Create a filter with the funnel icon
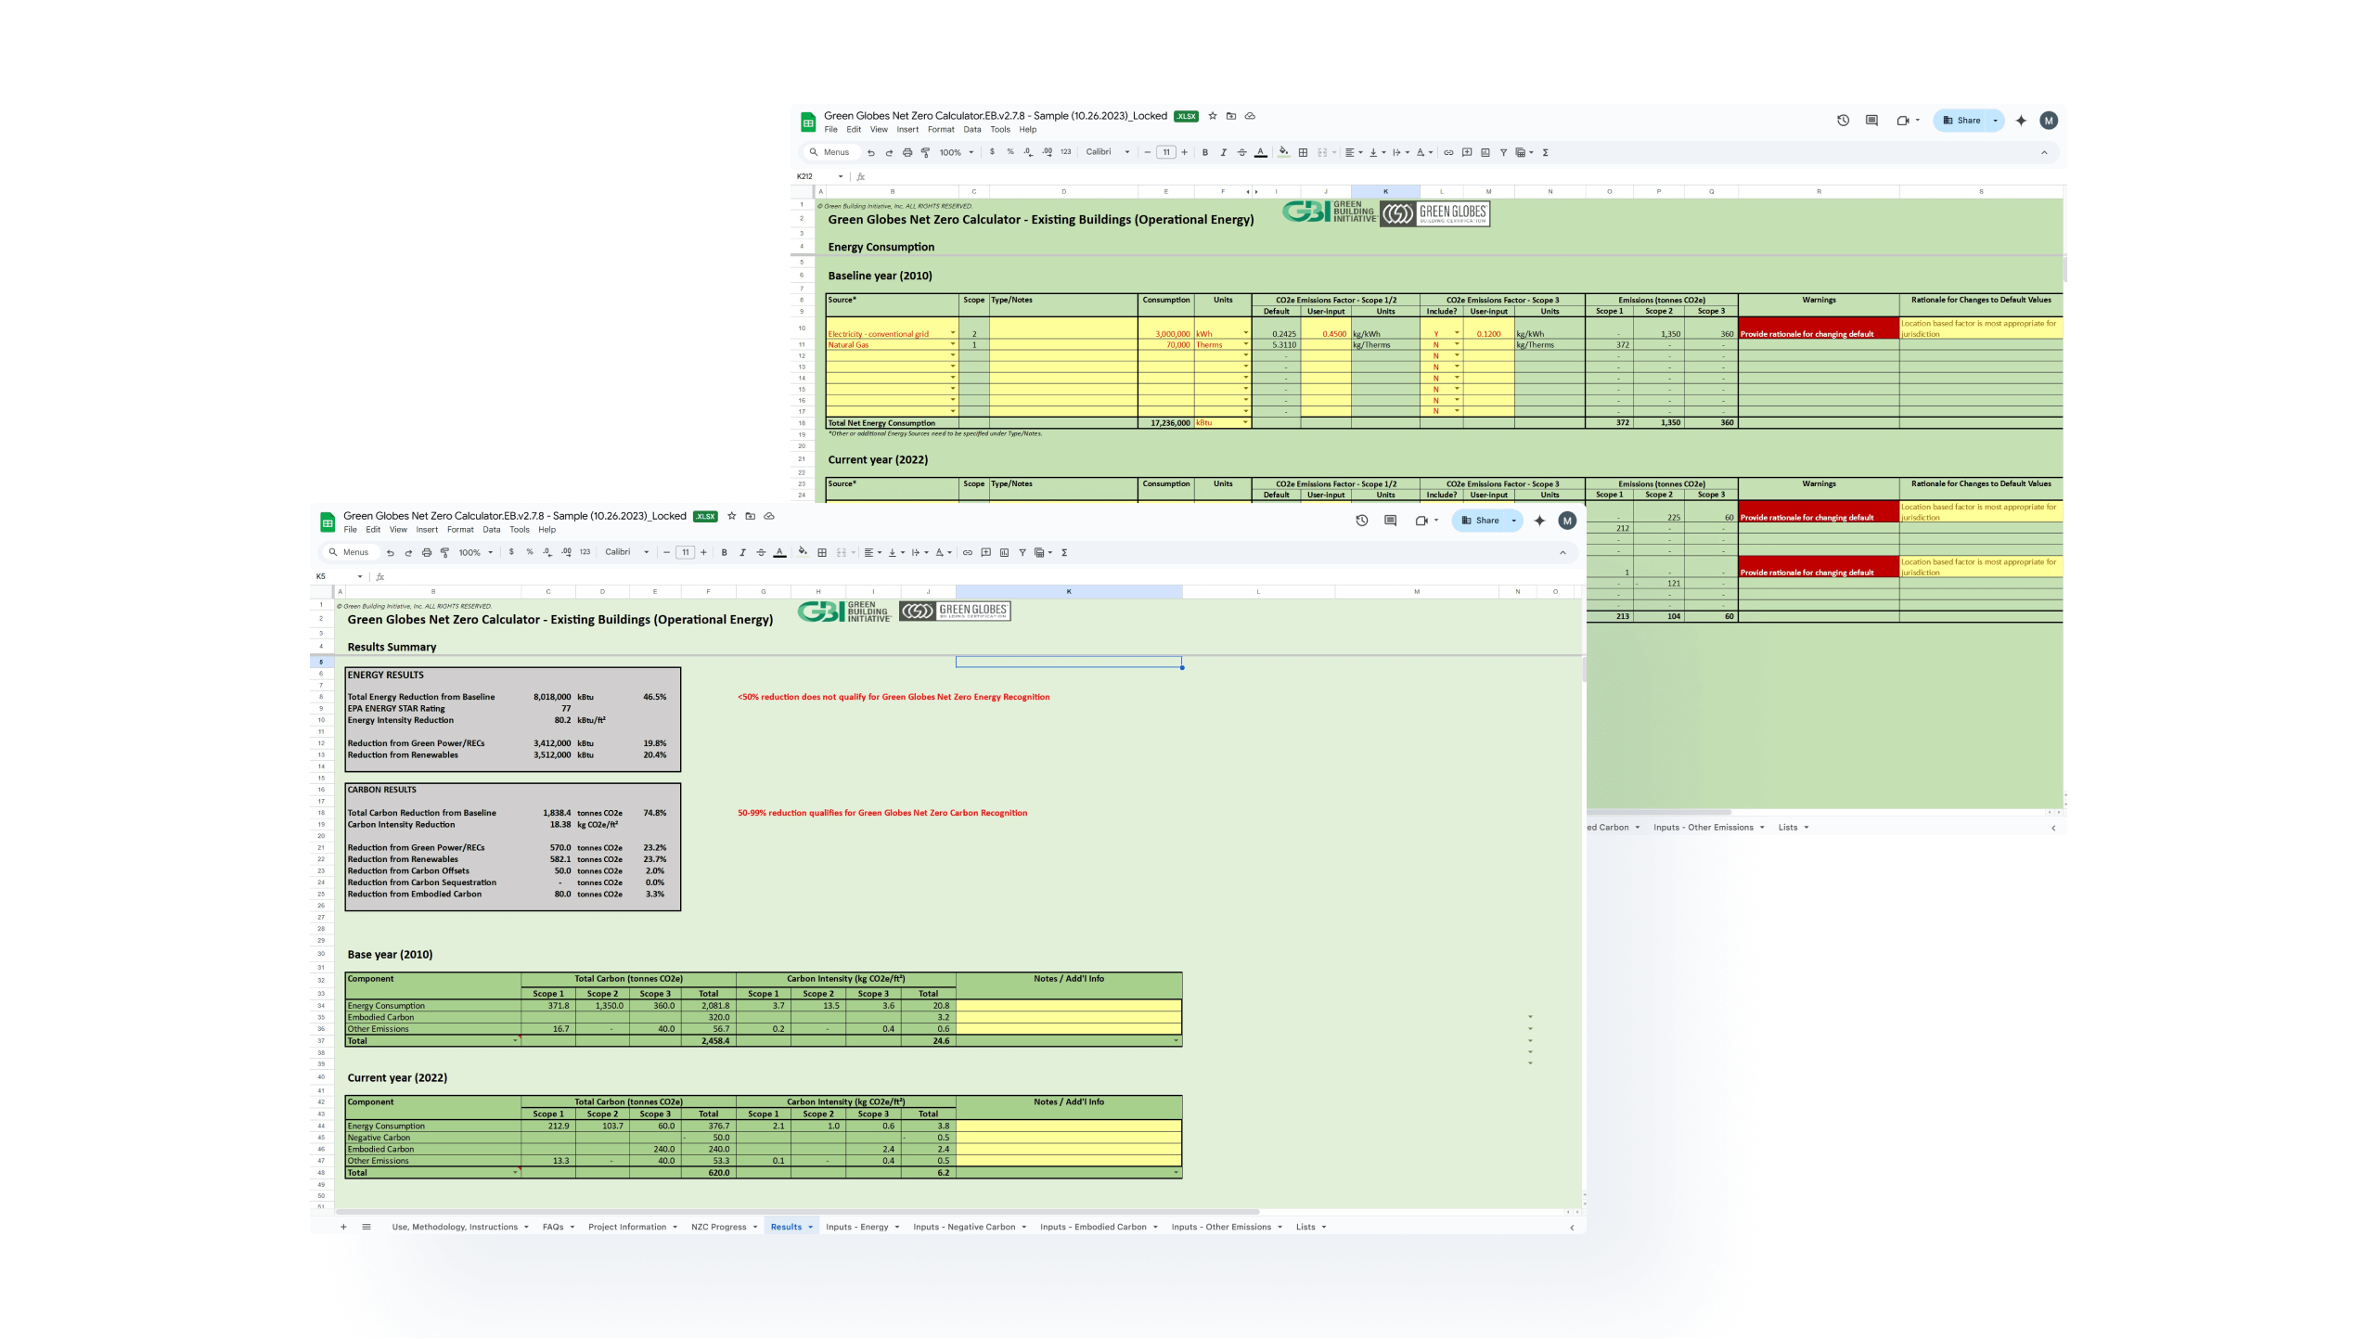 point(1022,552)
